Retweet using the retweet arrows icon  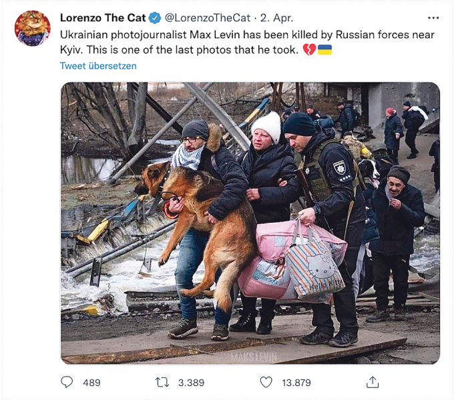(162, 383)
